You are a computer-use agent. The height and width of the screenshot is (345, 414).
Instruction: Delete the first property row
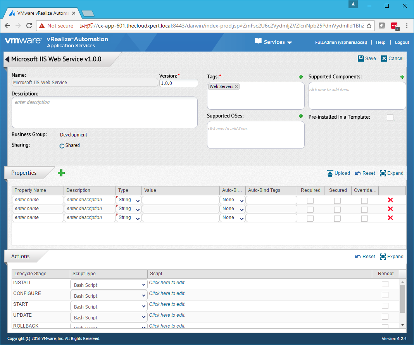[390, 200]
